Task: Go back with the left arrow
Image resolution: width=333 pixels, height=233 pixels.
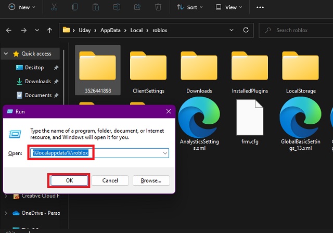Action: 9,30
